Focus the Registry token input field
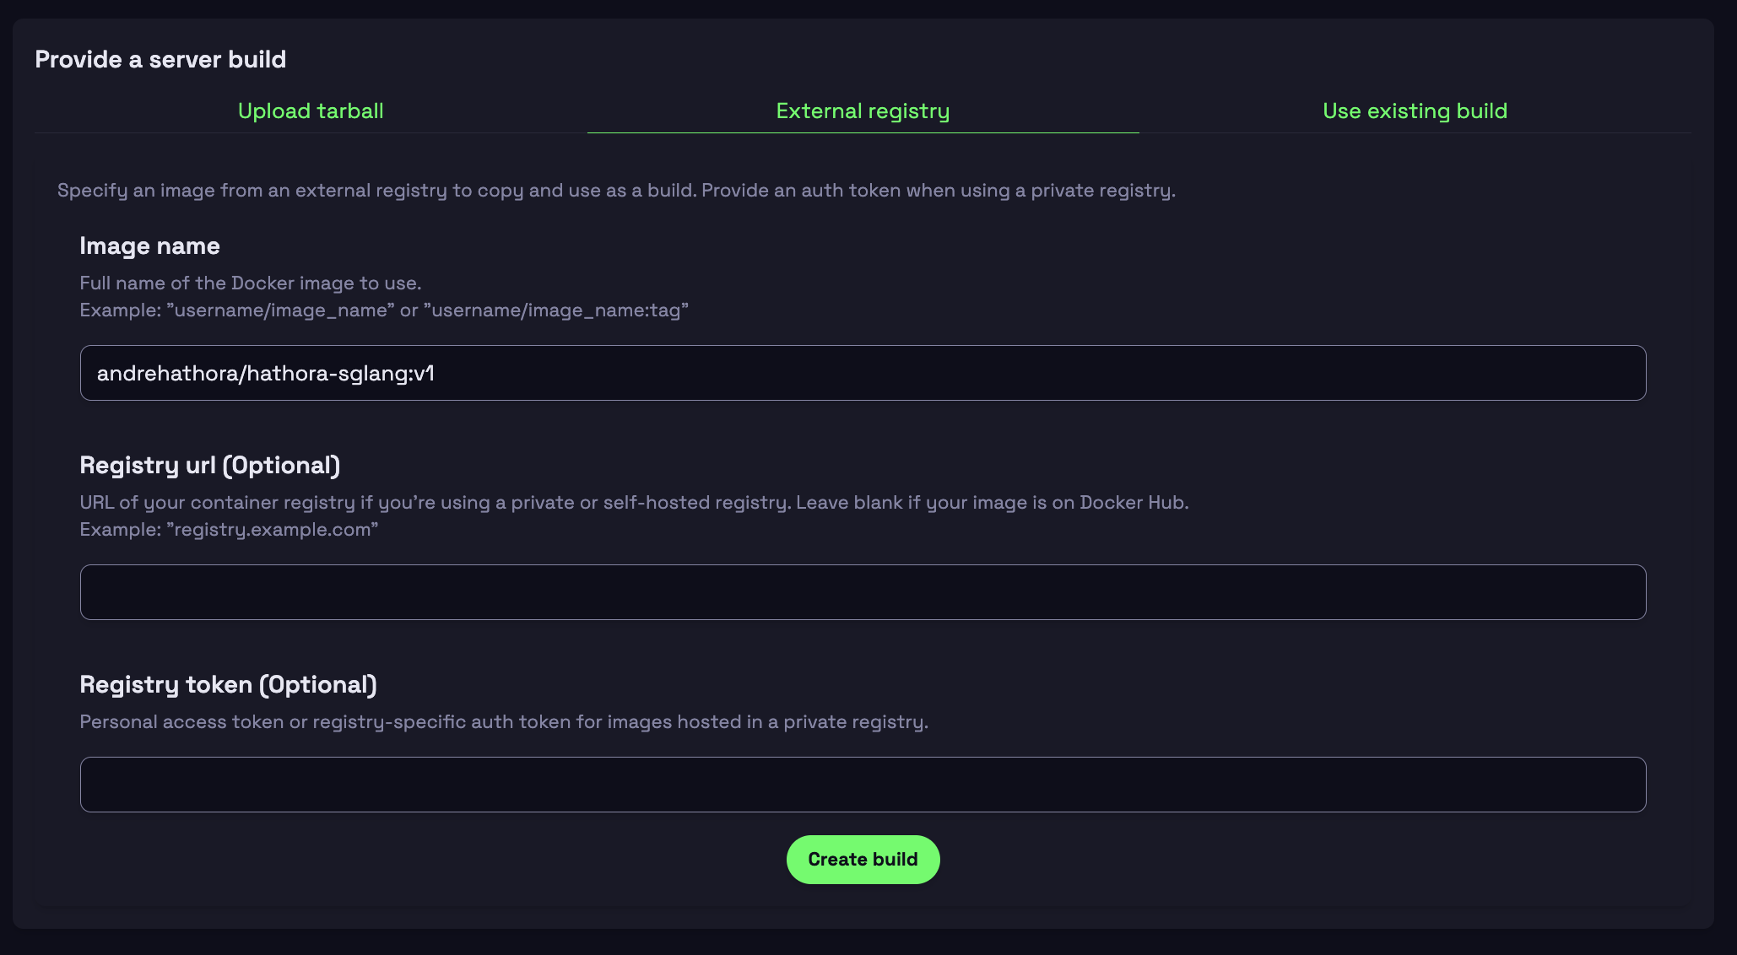 (x=863, y=785)
